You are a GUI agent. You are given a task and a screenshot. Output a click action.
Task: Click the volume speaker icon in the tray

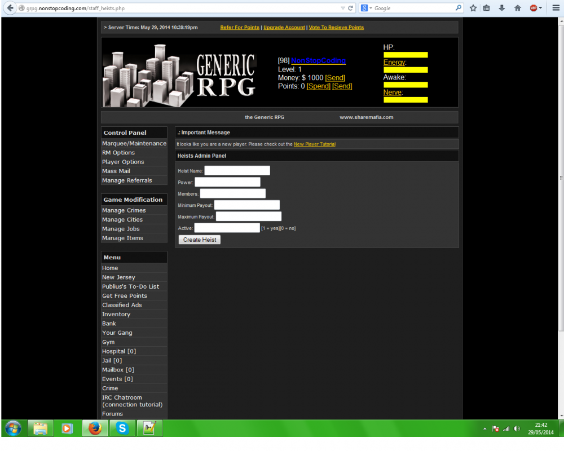coord(517,428)
